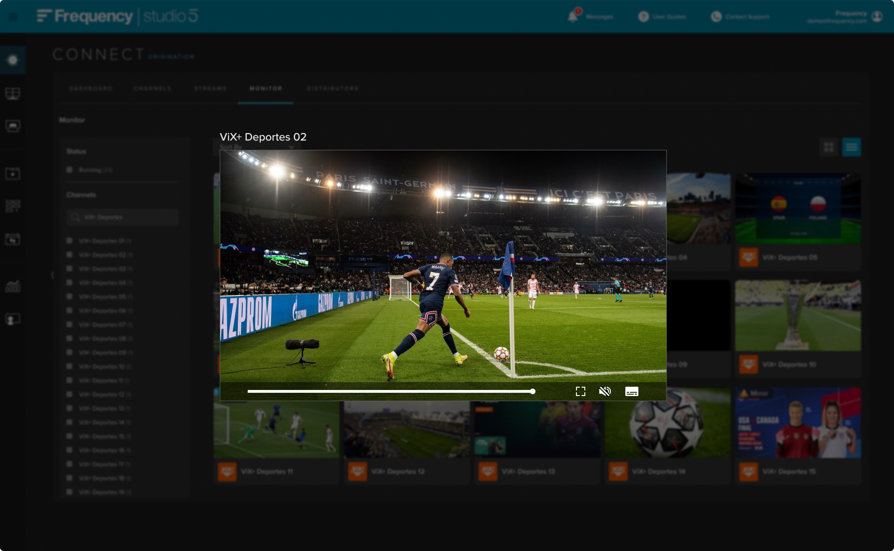Check the ViX+ Deportes 02 checkbox
Screen dimensions: 894x551
(69, 255)
